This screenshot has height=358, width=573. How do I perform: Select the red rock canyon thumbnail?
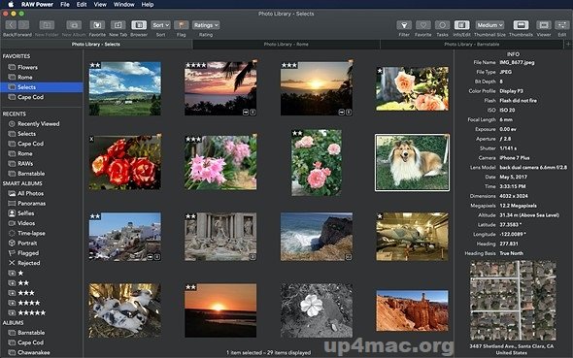point(412,310)
